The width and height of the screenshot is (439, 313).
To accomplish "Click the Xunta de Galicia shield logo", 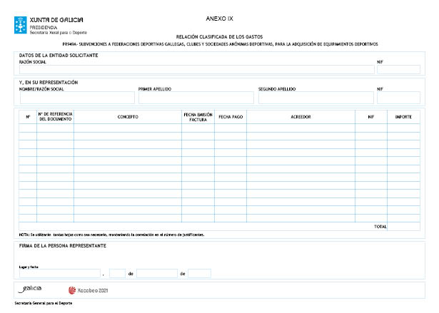I will pos(21,26).
